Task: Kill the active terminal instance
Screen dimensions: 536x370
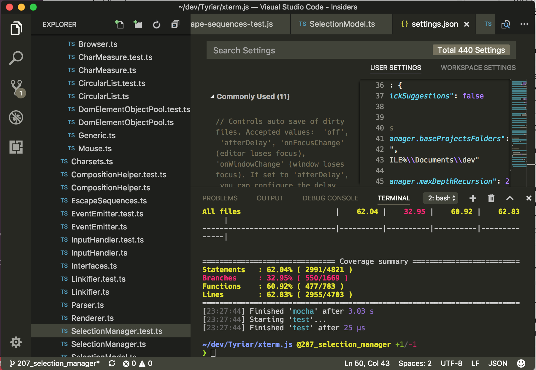Action: (491, 198)
